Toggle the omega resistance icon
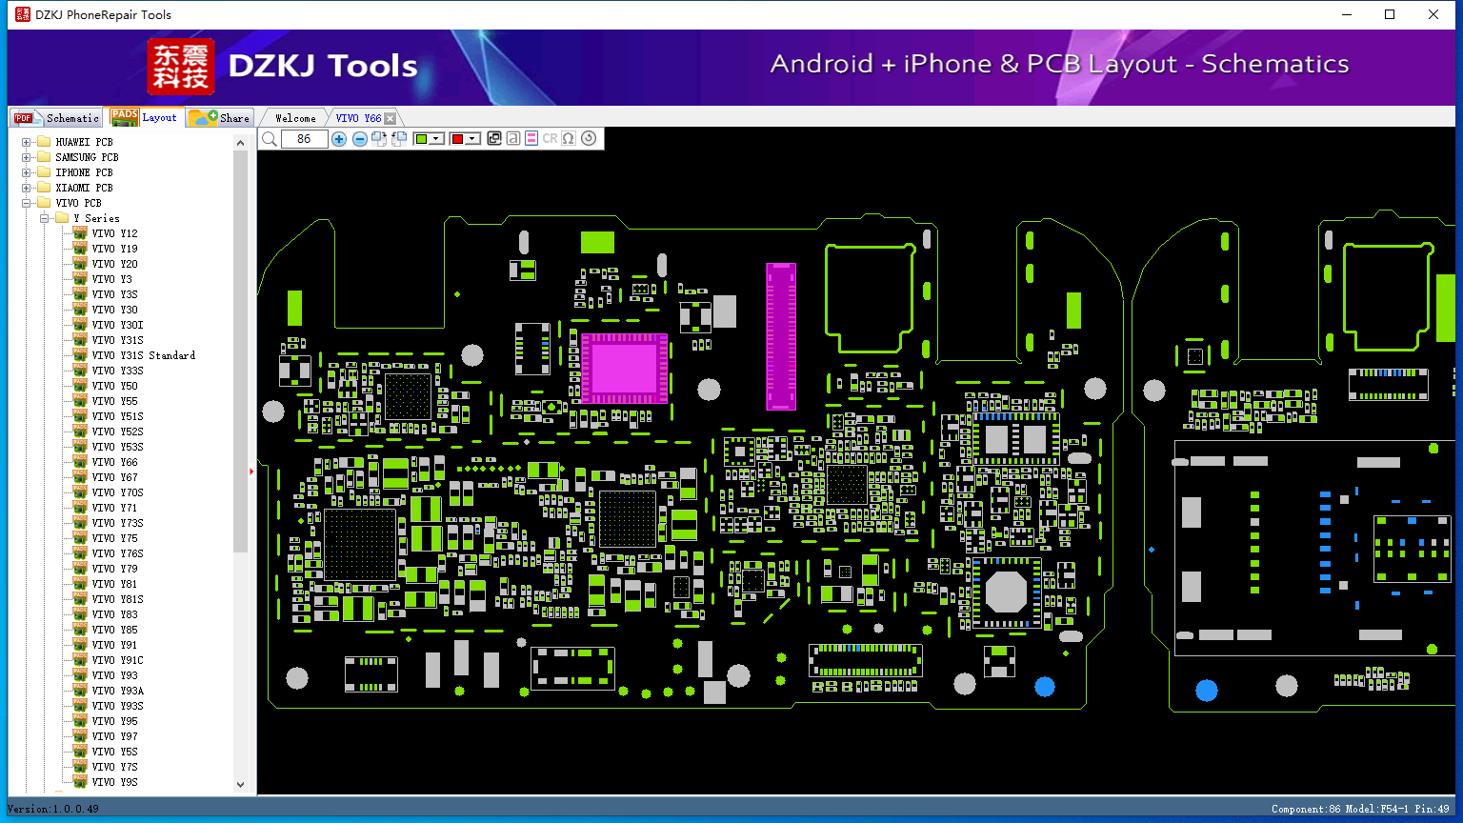Viewport: 1463px width, 823px height. 569,139
